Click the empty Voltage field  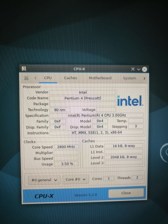click(x=106, y=109)
